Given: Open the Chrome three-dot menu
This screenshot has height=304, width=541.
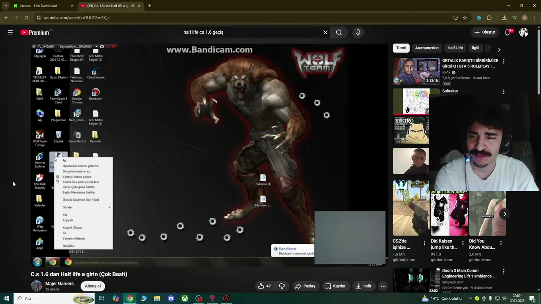Looking at the screenshot, I should [x=534, y=18].
